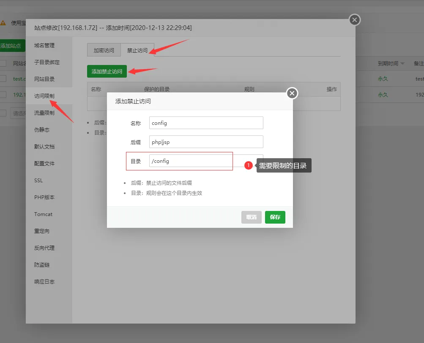Click the 名称 input field
This screenshot has width=424, height=343.
pyautogui.click(x=206, y=123)
